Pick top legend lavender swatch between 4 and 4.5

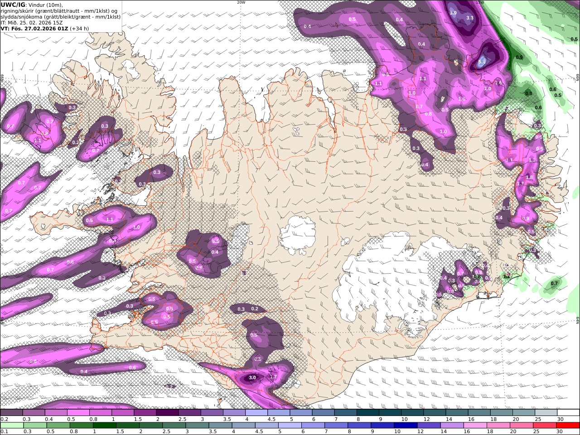click(x=256, y=413)
